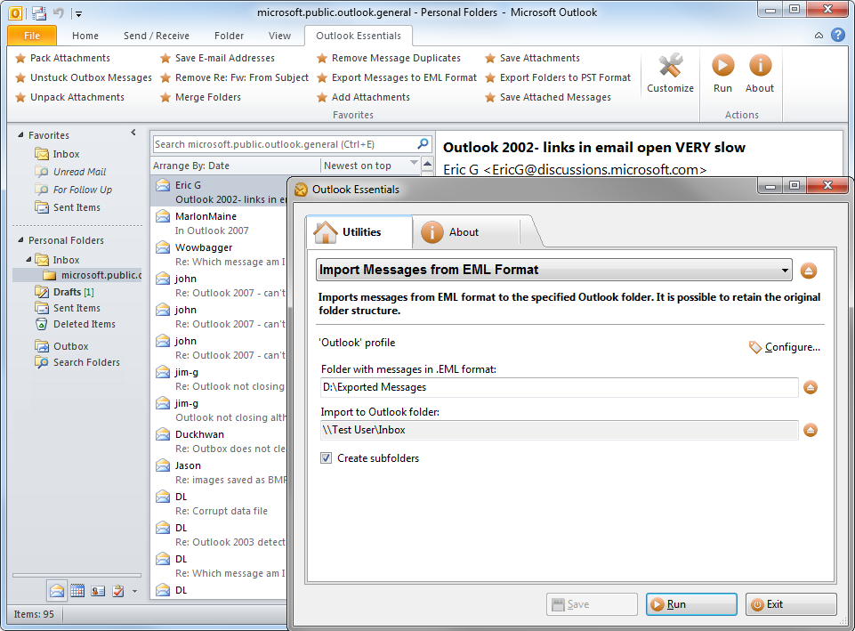Toggle the Create subfolders checkbox
855x631 pixels.
pyautogui.click(x=327, y=458)
